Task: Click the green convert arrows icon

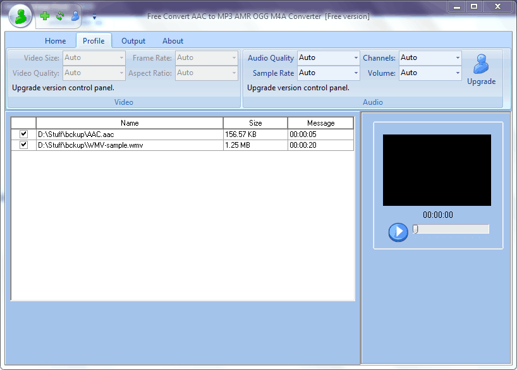Action: pyautogui.click(x=60, y=16)
